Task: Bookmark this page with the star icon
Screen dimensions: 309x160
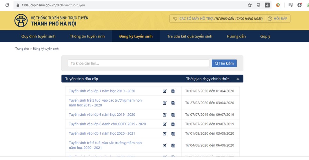Action: [x=250, y=5]
